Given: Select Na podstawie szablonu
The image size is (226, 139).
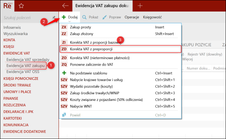Looking at the screenshot, I should click(x=120, y=73).
